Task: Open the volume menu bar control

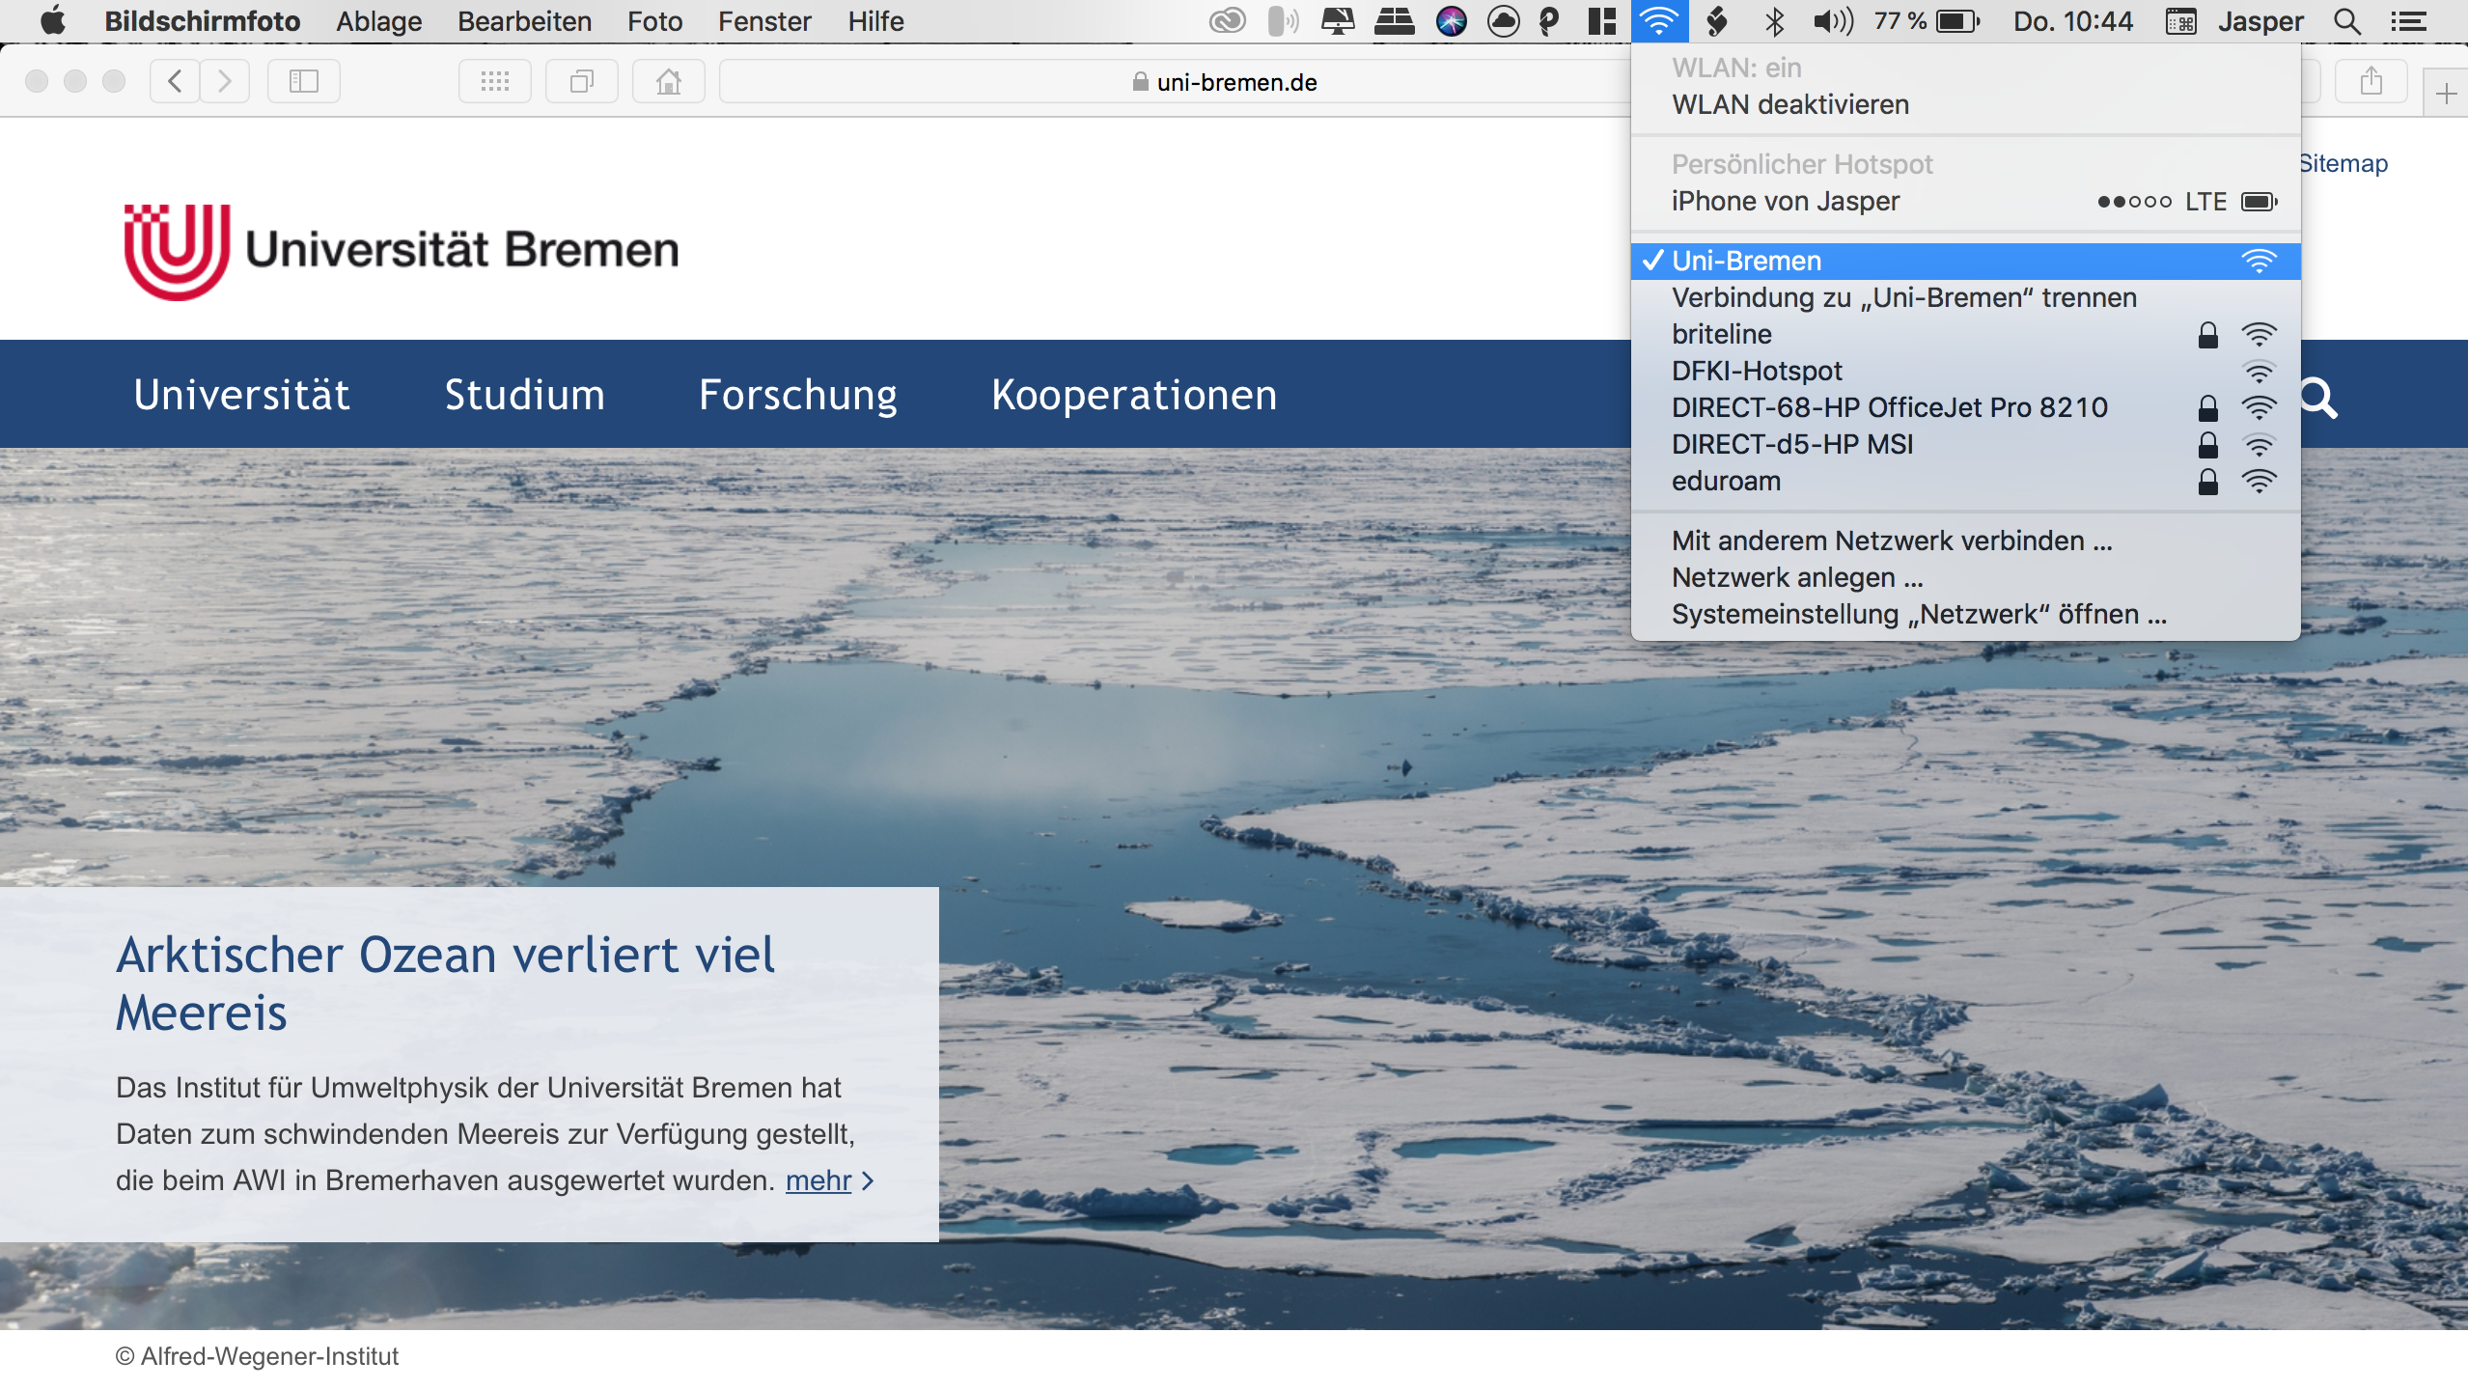Action: tap(1833, 21)
